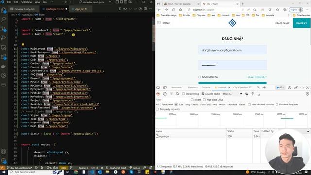Switch to the Console tab in DevTools

[206, 87]
